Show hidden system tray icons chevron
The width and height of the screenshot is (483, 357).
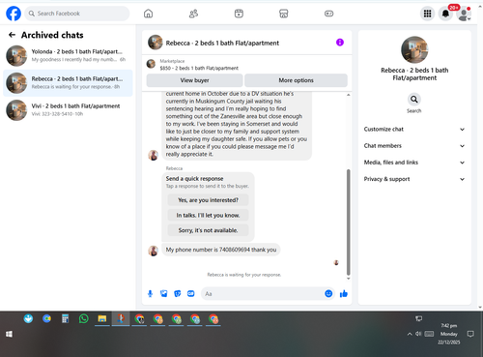[410, 334]
